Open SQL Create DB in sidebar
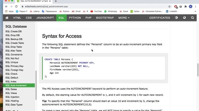This screenshot has width=199, height=111. pyautogui.click(x=13, y=31)
